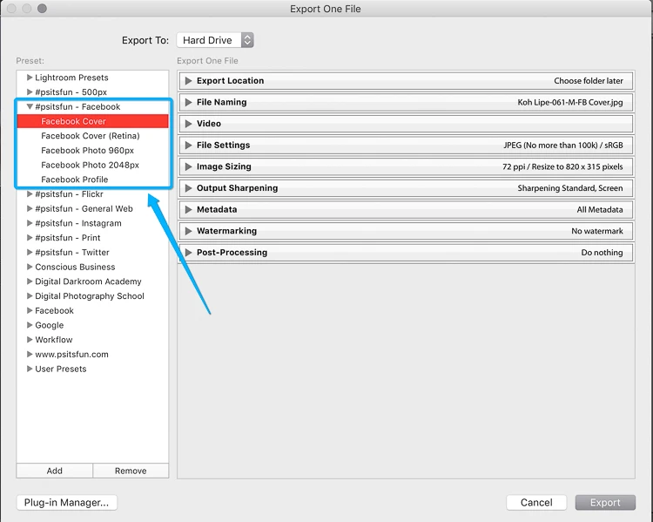Open the Export To dropdown
The image size is (653, 522).
click(215, 40)
